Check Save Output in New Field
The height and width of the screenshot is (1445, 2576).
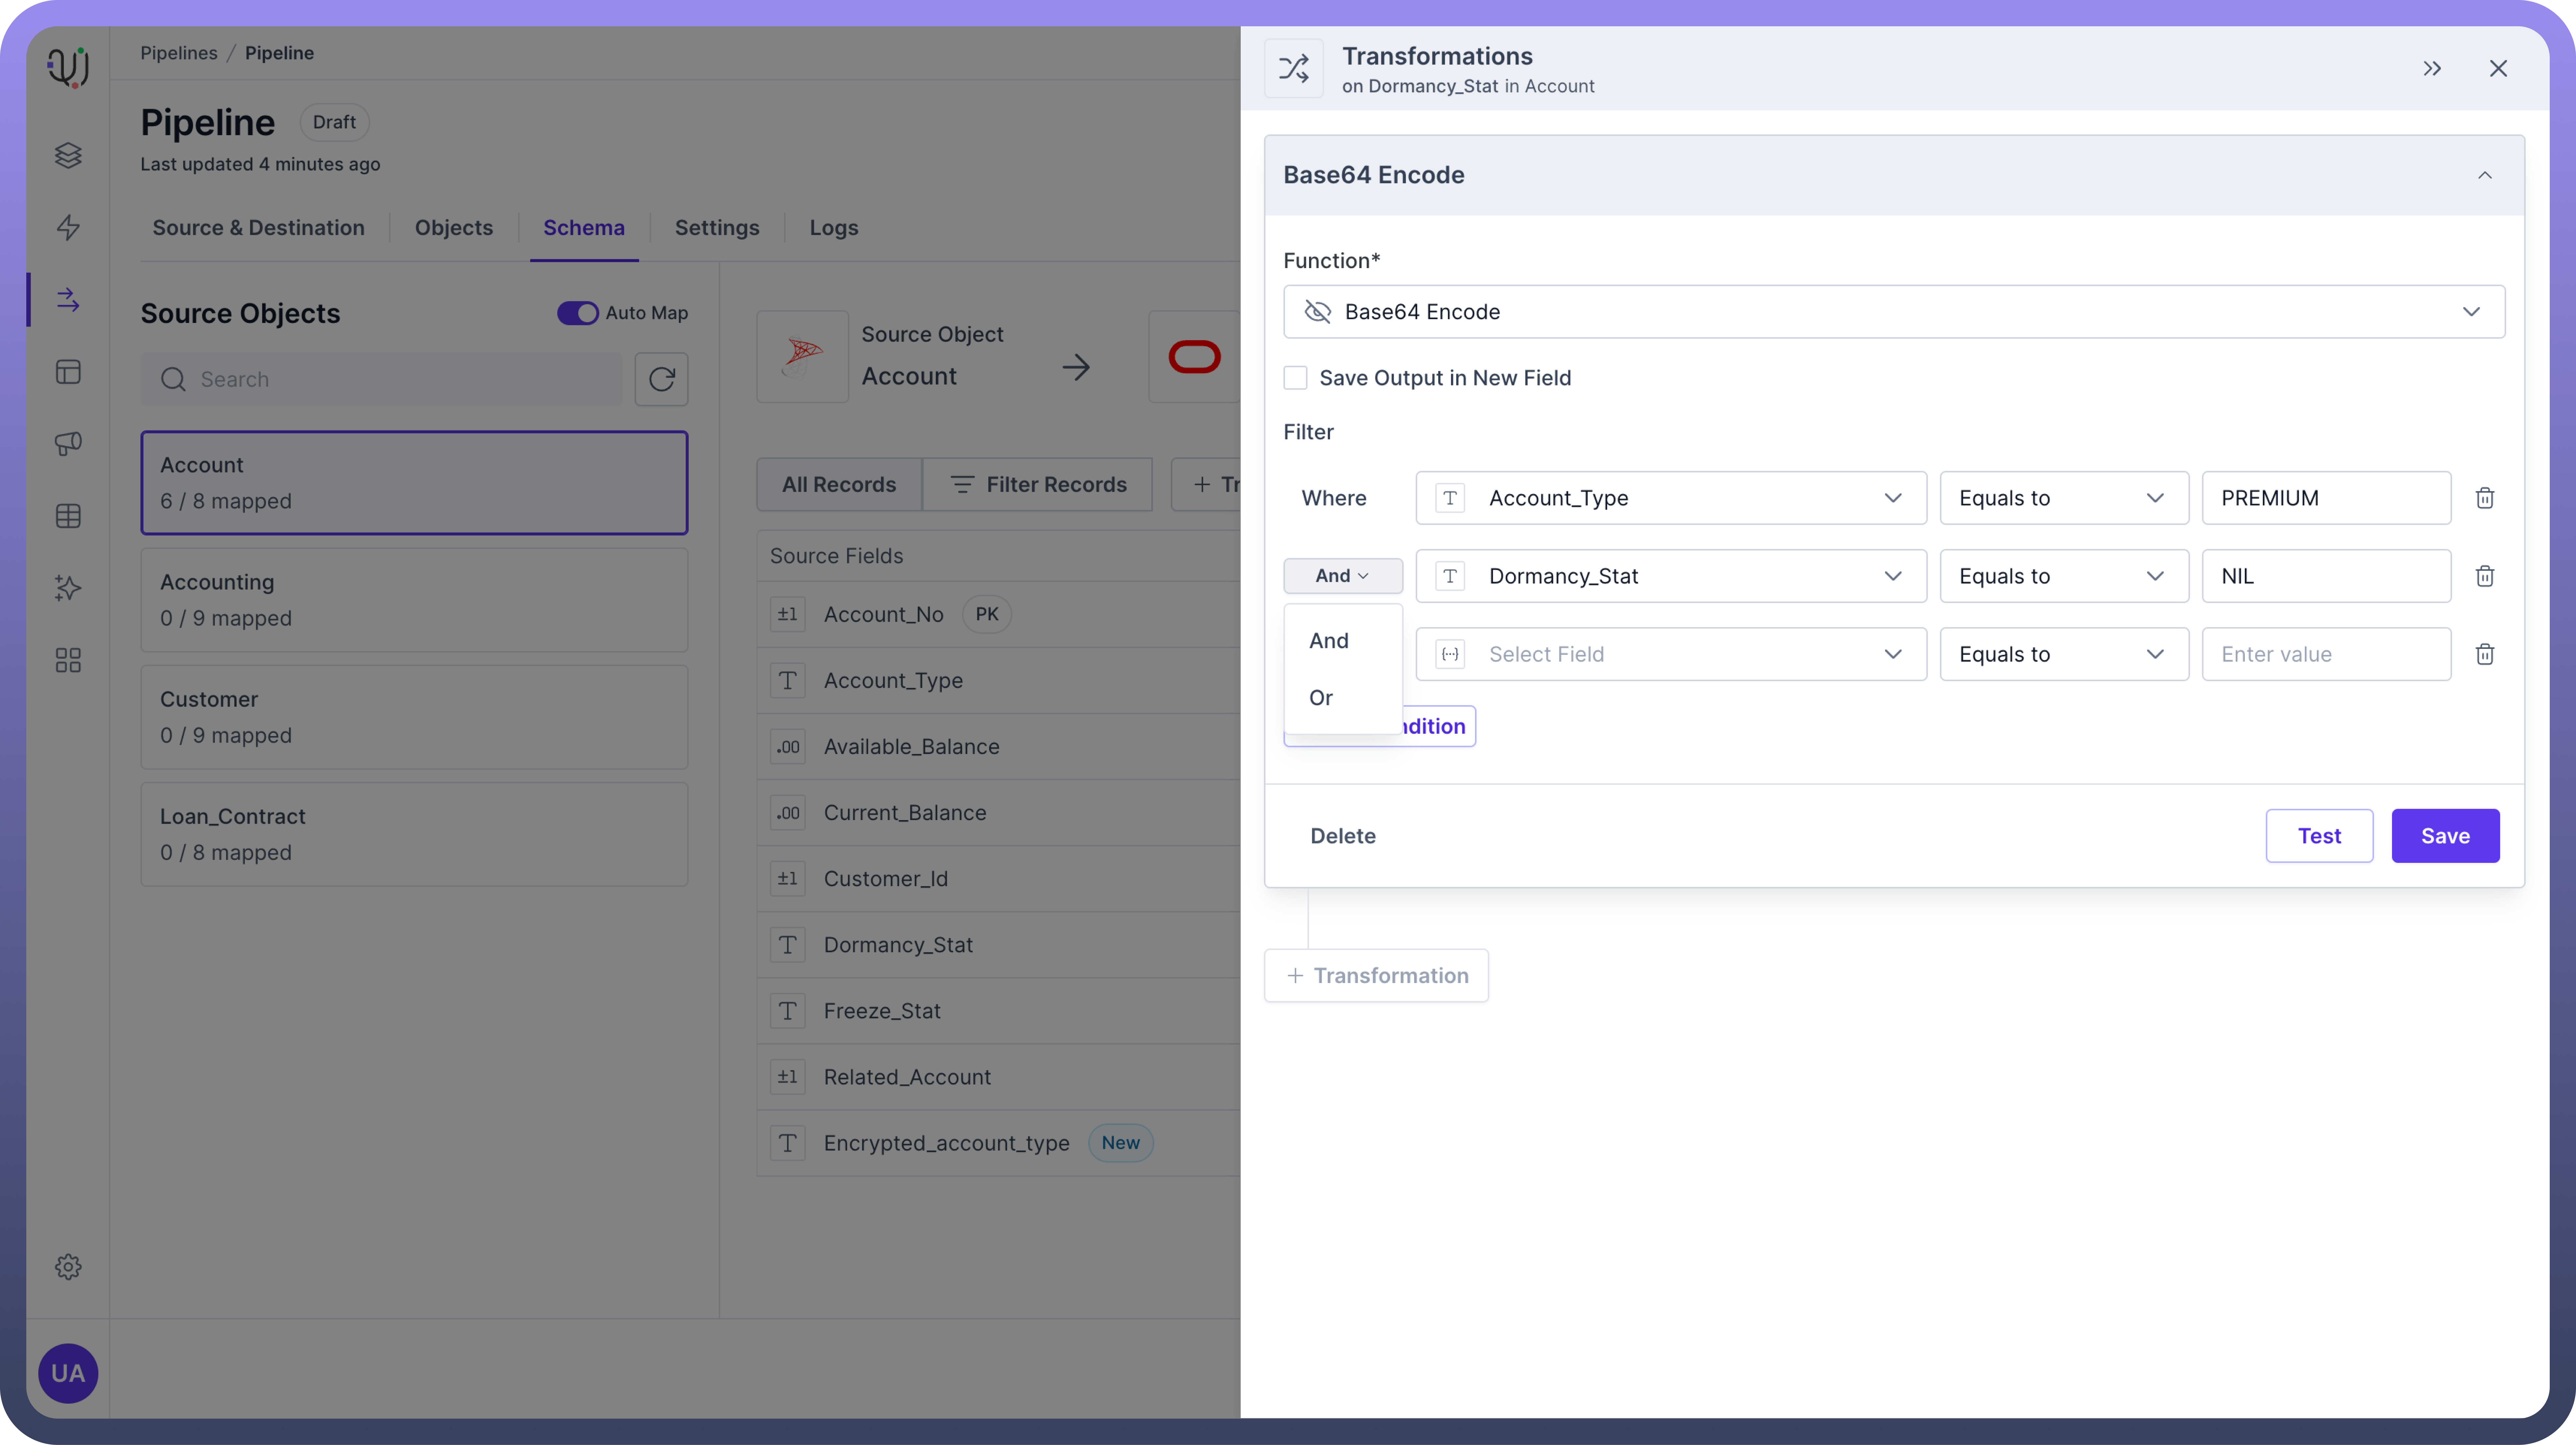pyautogui.click(x=1295, y=378)
